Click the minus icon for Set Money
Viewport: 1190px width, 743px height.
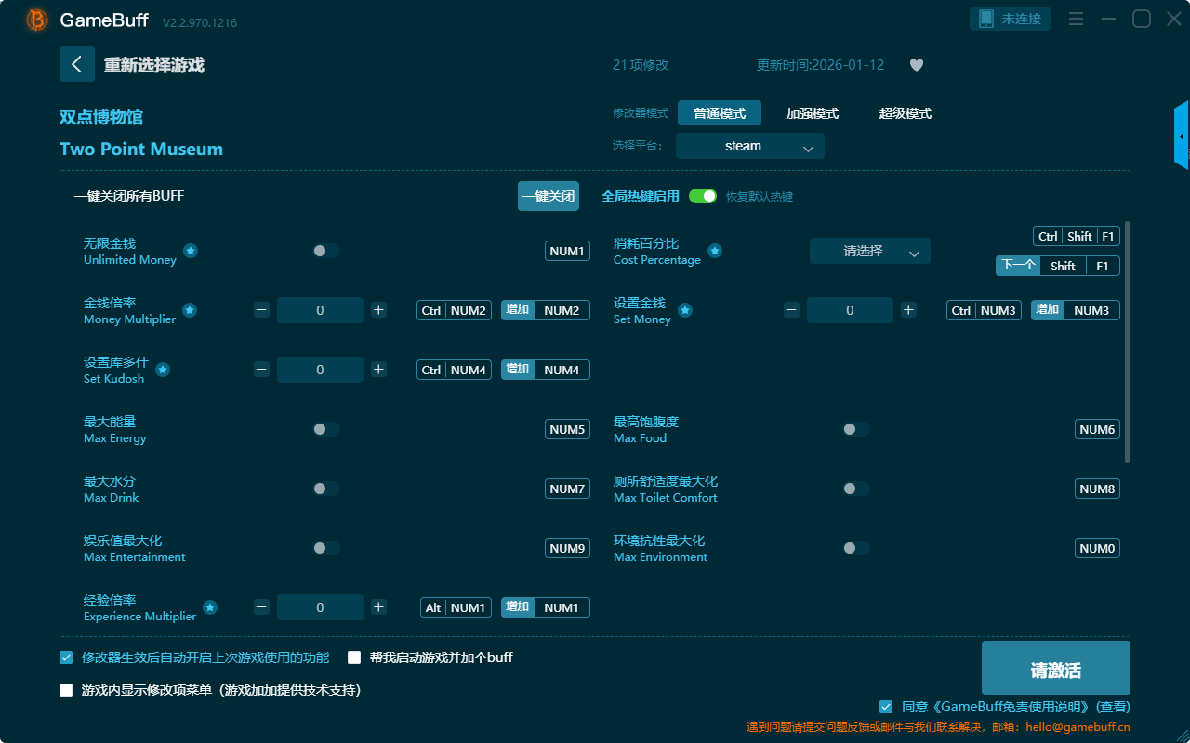pyautogui.click(x=791, y=310)
